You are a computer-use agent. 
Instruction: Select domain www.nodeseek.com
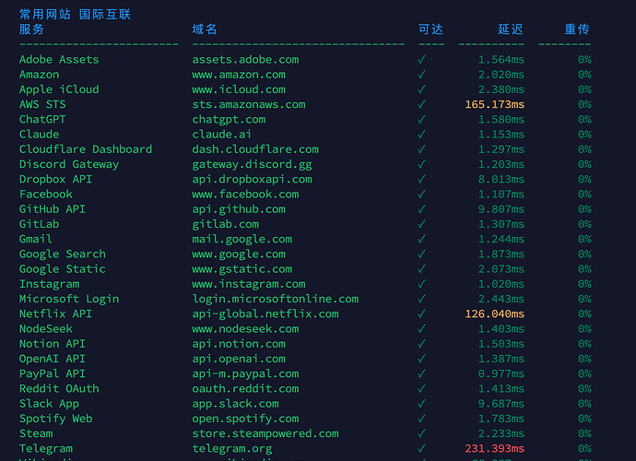tap(245, 329)
